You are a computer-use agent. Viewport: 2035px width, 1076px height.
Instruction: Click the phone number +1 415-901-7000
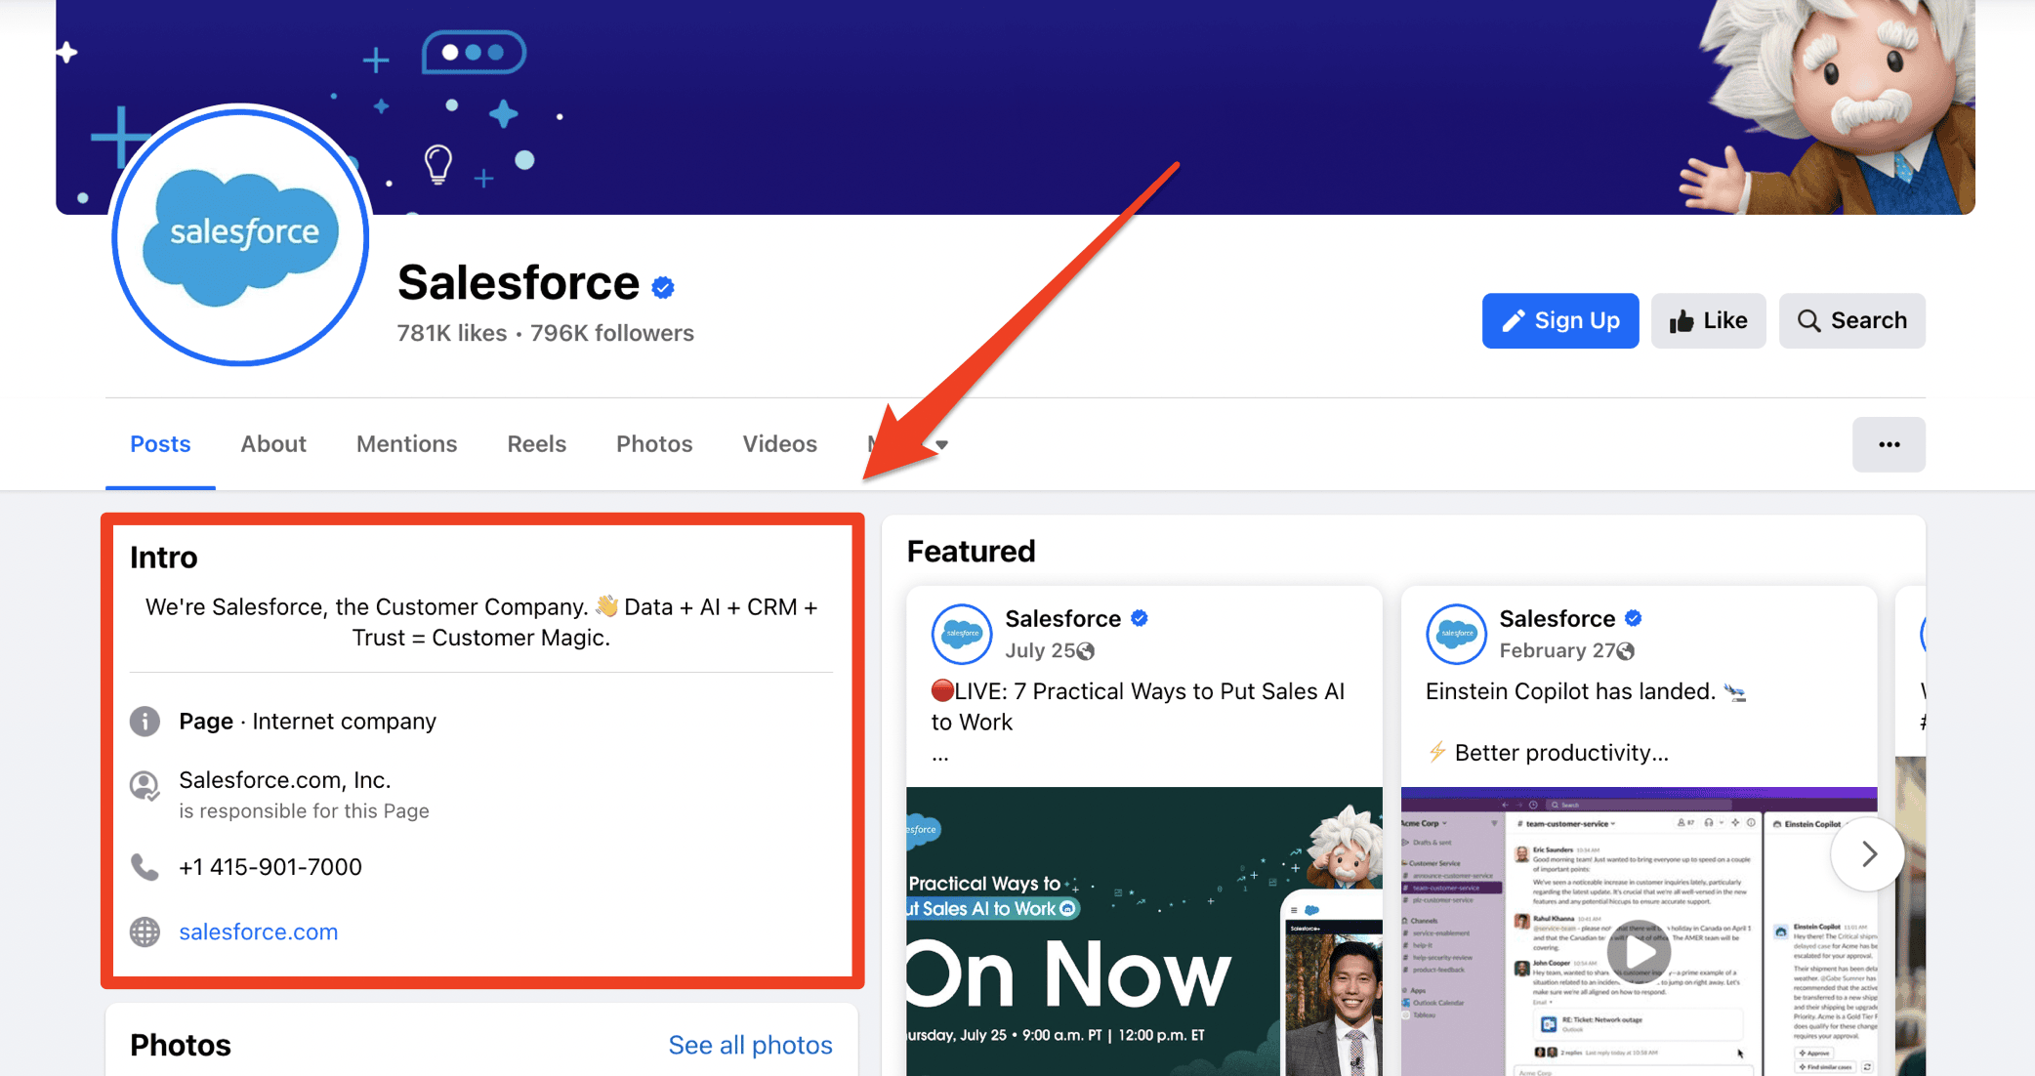point(270,867)
